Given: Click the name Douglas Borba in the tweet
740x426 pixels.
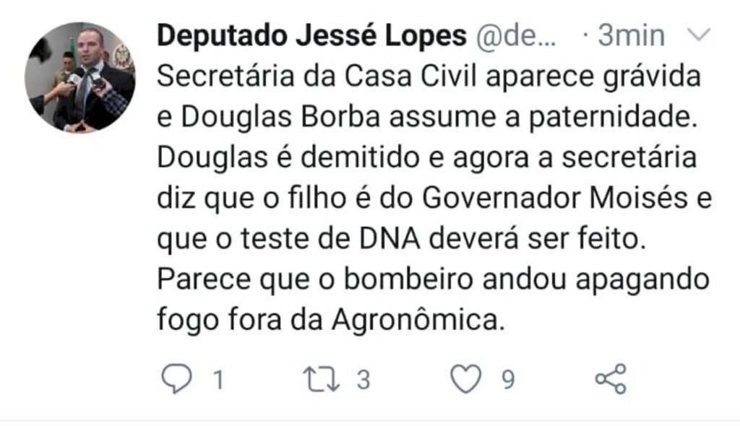Looking at the screenshot, I should pos(280,116).
